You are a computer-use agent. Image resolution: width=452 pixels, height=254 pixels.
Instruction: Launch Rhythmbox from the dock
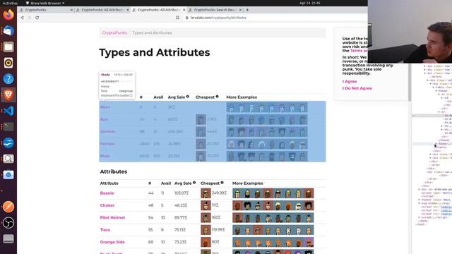pos(8,63)
